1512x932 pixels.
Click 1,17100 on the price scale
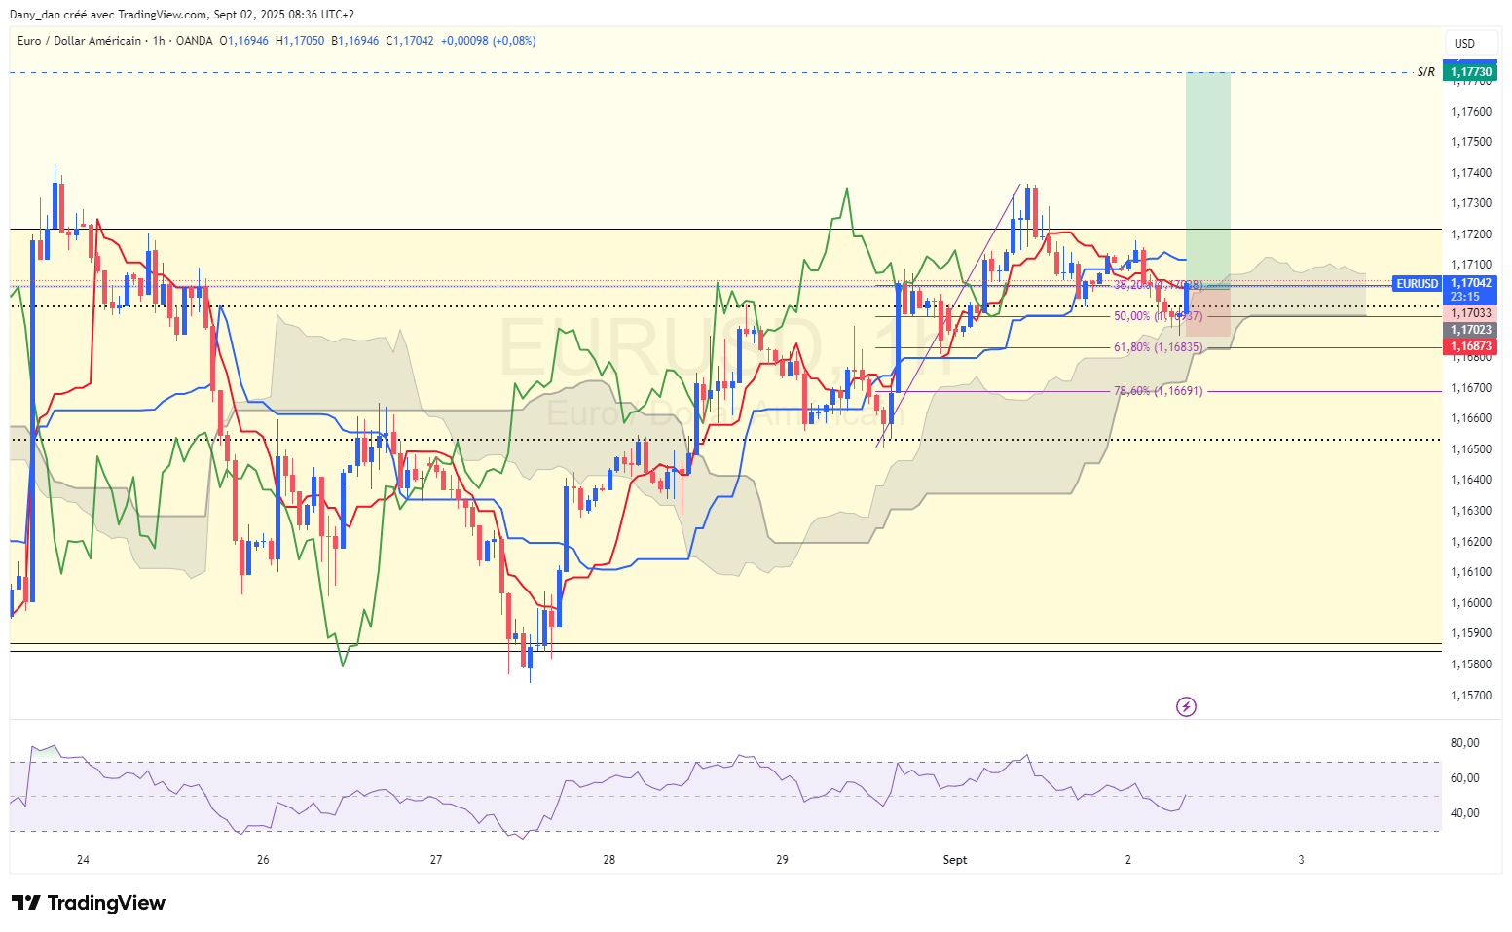coord(1471,265)
